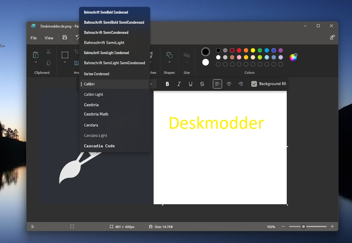
Task: Click the Crop tool icon
Action: coord(77,51)
